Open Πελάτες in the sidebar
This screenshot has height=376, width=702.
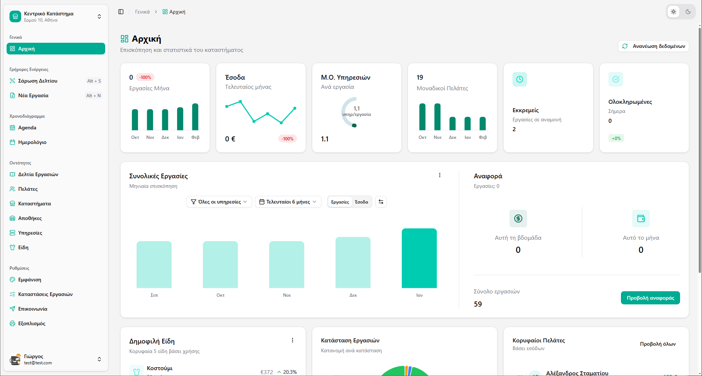click(x=56, y=189)
